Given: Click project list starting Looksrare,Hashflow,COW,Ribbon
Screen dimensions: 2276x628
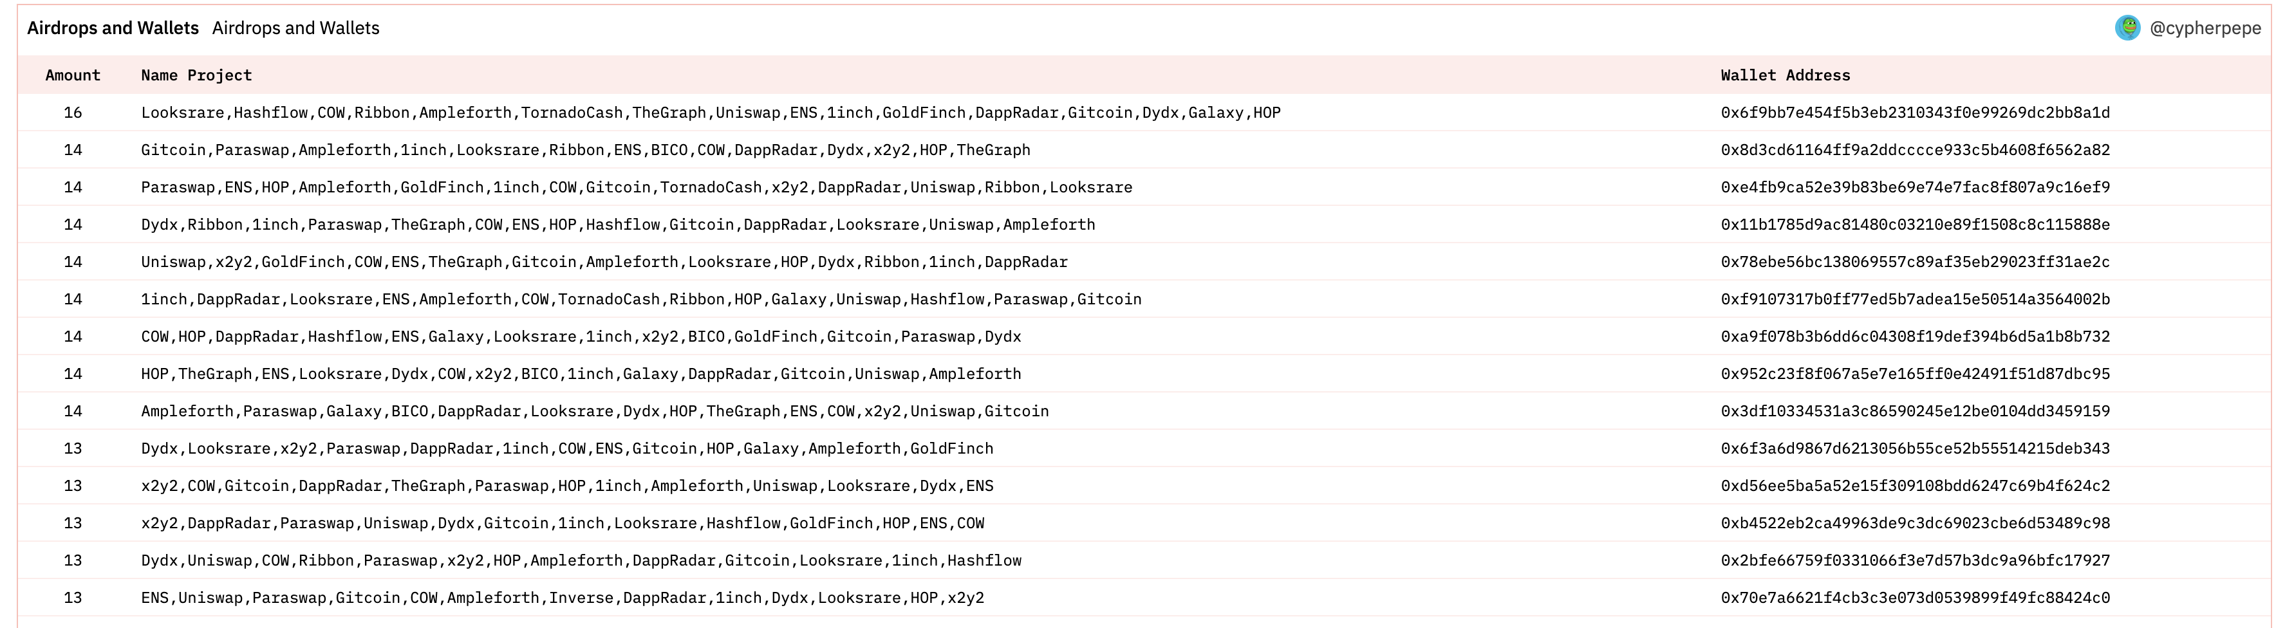Looking at the screenshot, I should [x=711, y=113].
